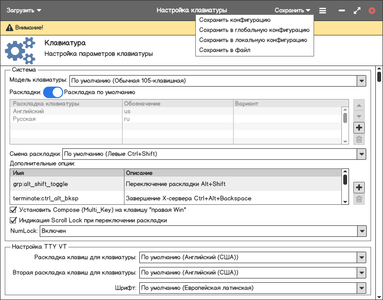Click the hamburger menu icon in title bar

coord(323,10)
